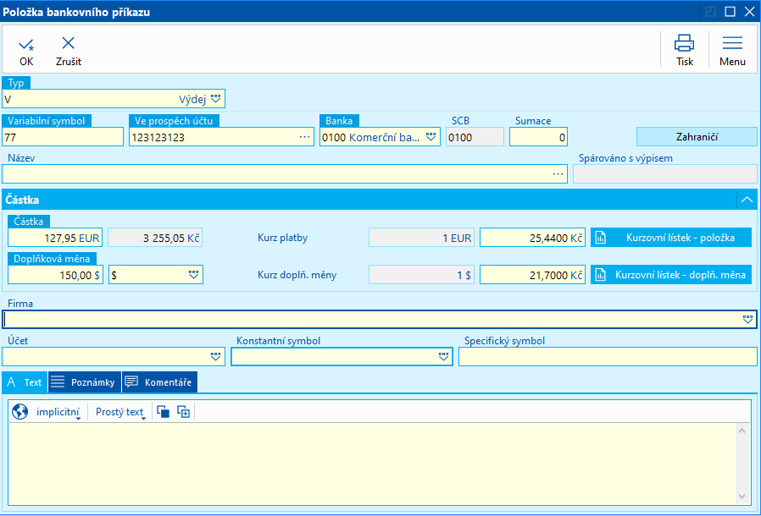Collapse the Částka section
This screenshot has height=516, width=761.
pos(747,200)
